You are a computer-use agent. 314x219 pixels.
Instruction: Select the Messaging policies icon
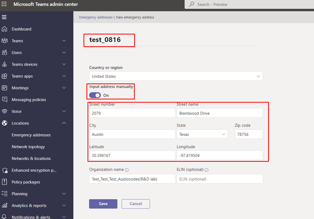4,100
